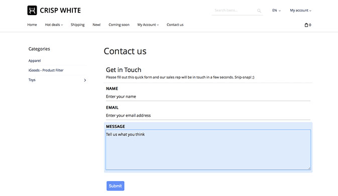Click the Crisp White logo icon

click(x=32, y=11)
